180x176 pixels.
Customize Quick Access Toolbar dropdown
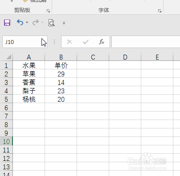tap(64, 23)
